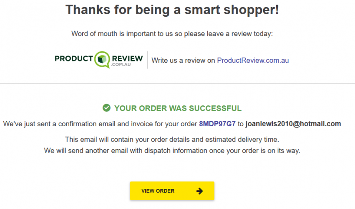
Task: Click the horizontal separator line above order status
Action: click(x=178, y=83)
